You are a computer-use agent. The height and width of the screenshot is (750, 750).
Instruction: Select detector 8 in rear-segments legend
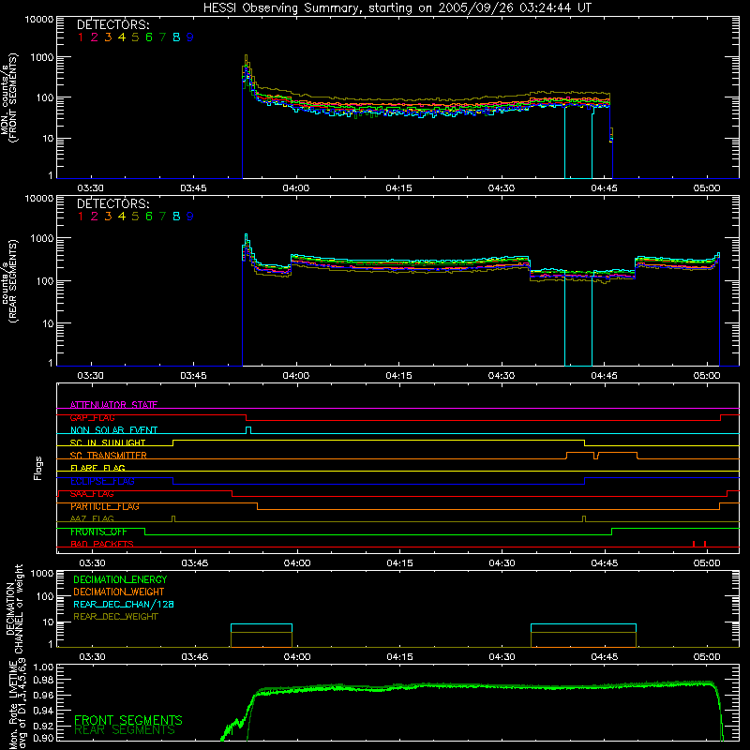point(176,217)
